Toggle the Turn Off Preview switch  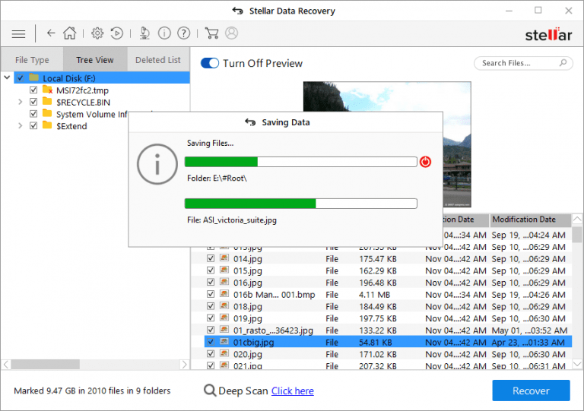[210, 63]
